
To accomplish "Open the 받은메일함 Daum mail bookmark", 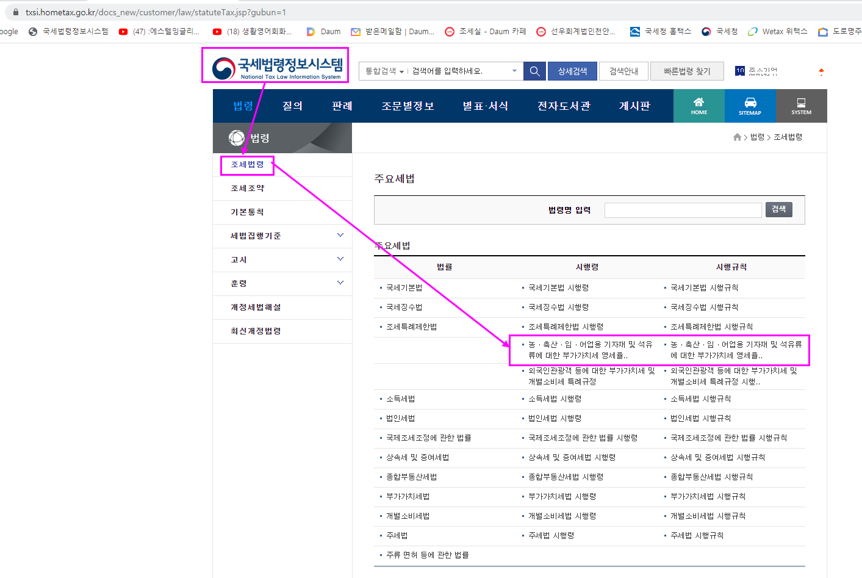I will click(x=393, y=32).
